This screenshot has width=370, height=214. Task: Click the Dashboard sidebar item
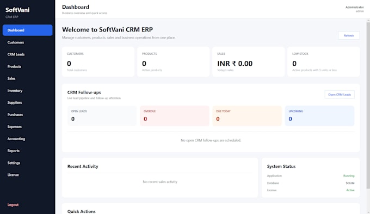coord(27,30)
